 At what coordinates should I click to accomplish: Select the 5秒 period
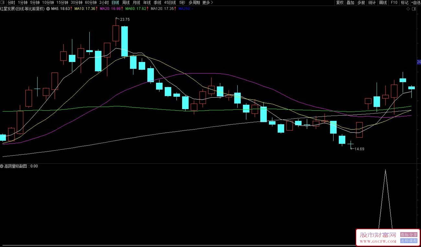click(182, 3)
